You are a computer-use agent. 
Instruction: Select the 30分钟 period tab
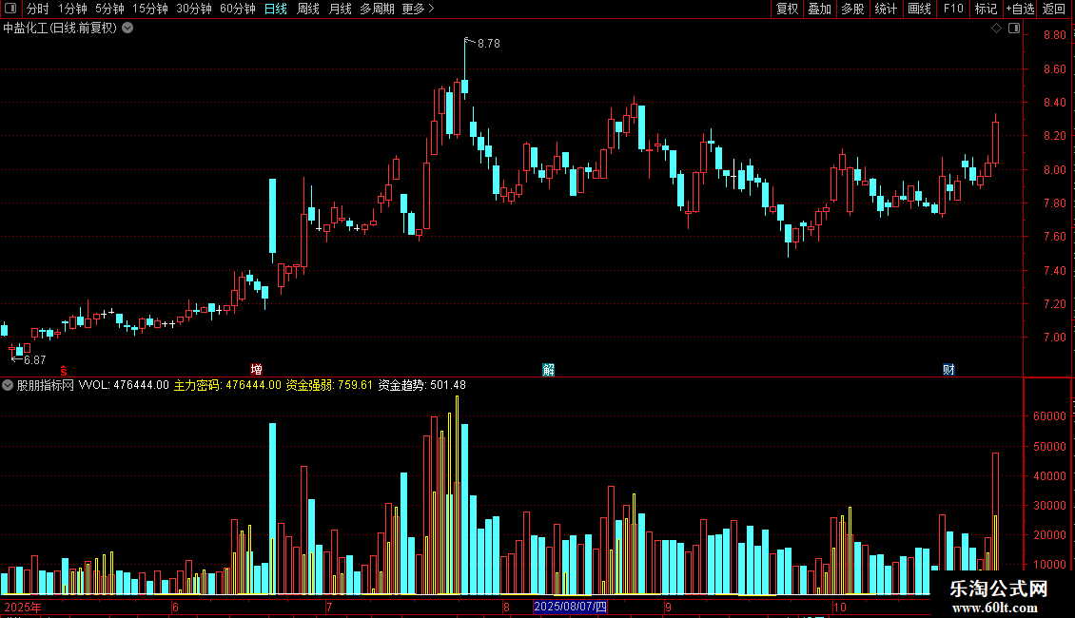[194, 9]
